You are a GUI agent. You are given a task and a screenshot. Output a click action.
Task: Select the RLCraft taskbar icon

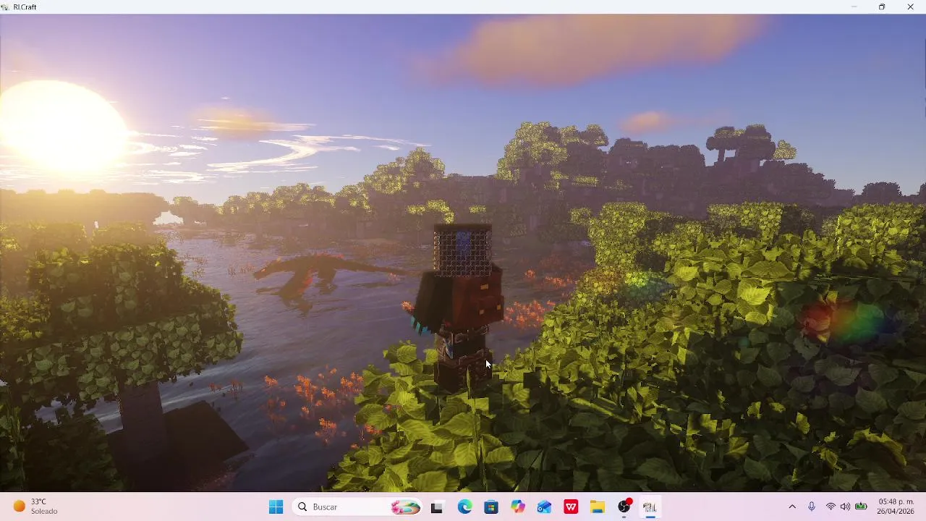point(650,507)
